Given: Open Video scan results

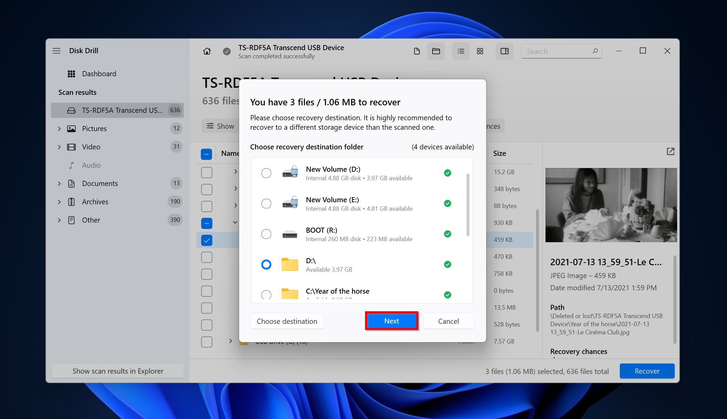Looking at the screenshot, I should tap(117, 147).
